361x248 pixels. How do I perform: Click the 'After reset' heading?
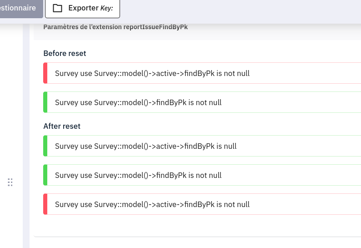(62, 126)
